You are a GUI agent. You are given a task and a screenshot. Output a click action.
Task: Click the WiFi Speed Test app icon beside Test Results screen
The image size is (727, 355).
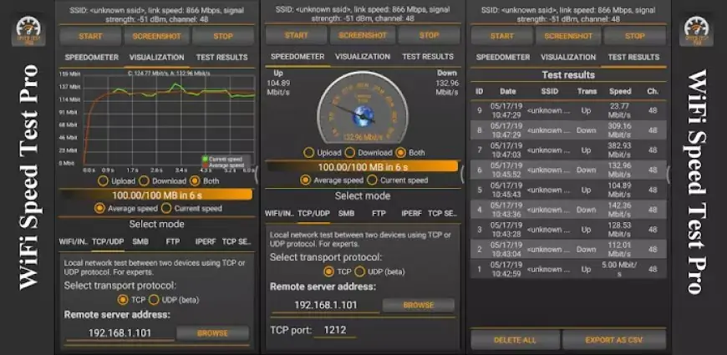tap(696, 31)
